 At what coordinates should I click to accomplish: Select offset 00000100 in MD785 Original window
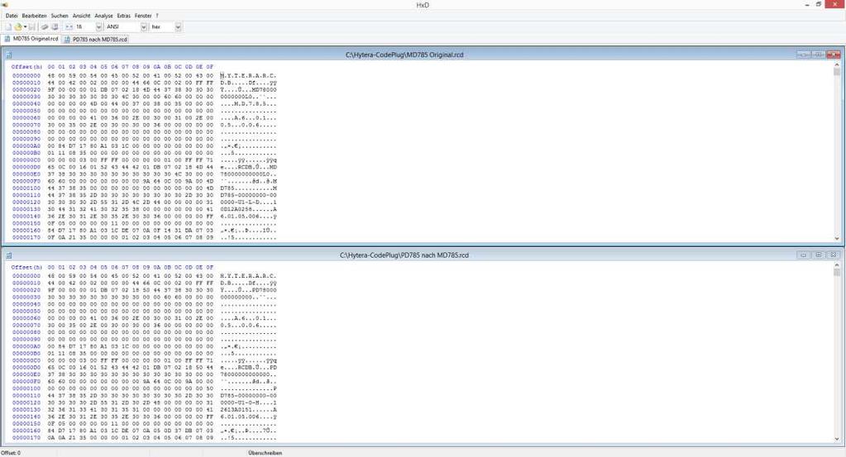26,188
